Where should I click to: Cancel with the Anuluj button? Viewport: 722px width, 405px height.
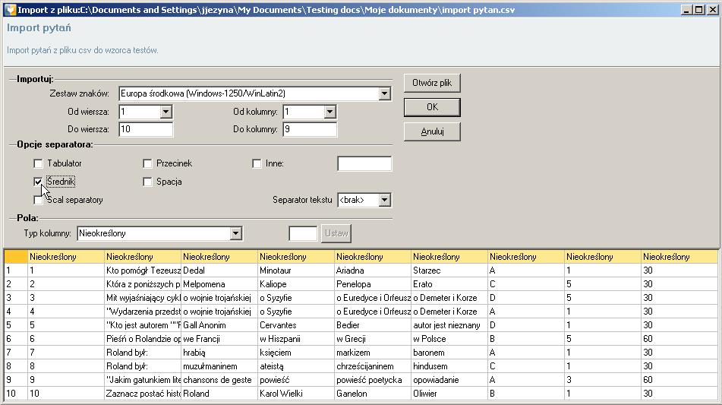[432, 131]
